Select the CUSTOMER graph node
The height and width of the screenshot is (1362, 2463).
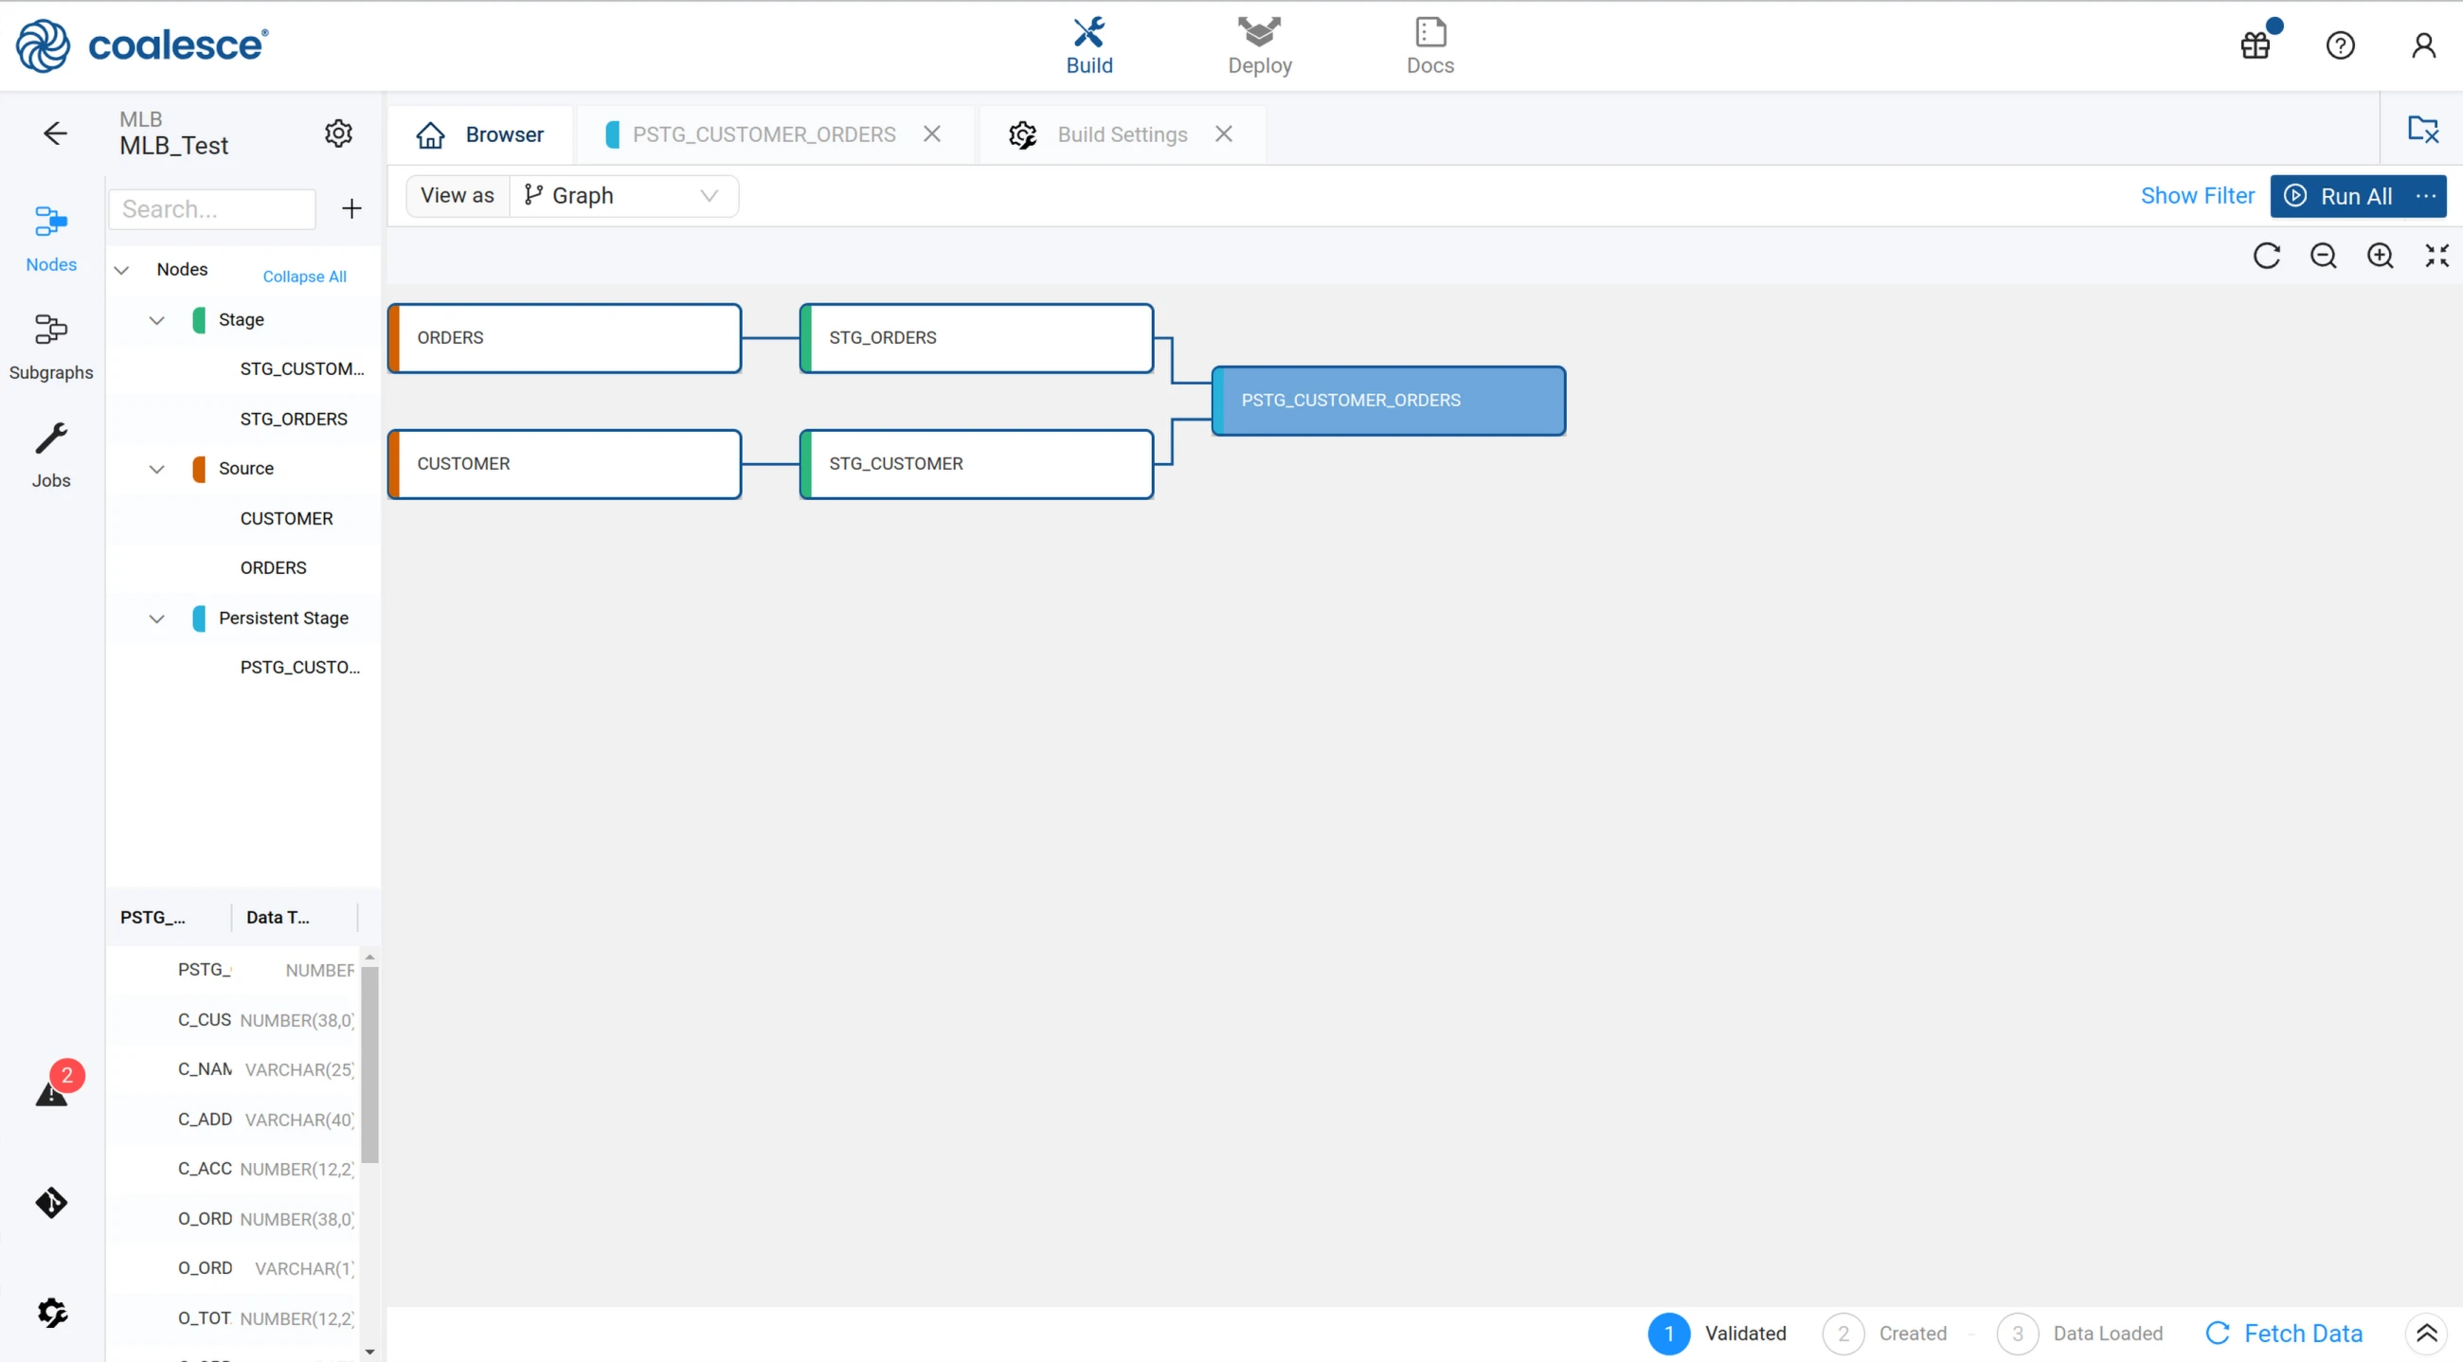[564, 463]
